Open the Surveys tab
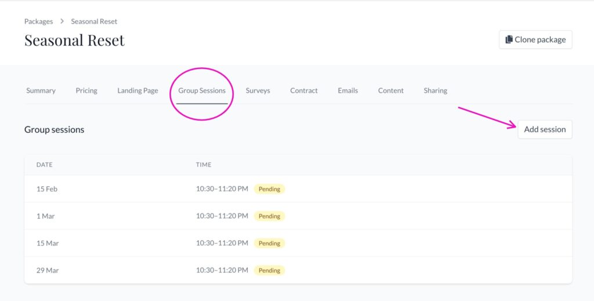This screenshot has height=301, width=594. click(258, 90)
